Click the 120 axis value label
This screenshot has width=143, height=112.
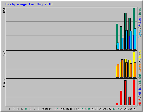tap(4, 53)
